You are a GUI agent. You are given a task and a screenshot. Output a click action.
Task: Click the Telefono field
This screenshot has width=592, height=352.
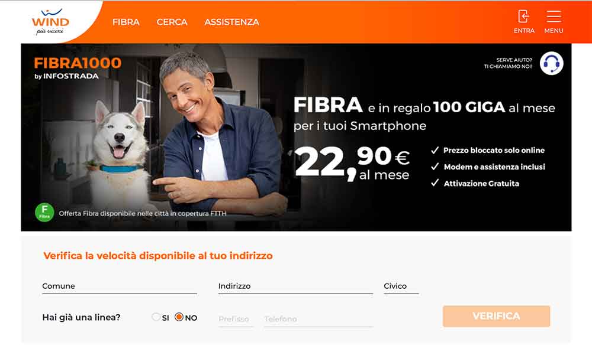[x=318, y=320]
